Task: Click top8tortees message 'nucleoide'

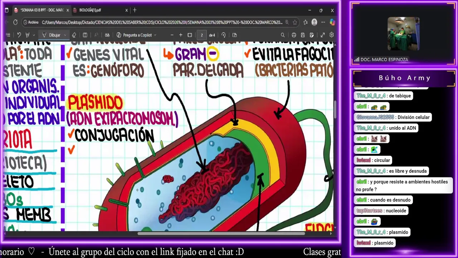Action: click(x=381, y=211)
